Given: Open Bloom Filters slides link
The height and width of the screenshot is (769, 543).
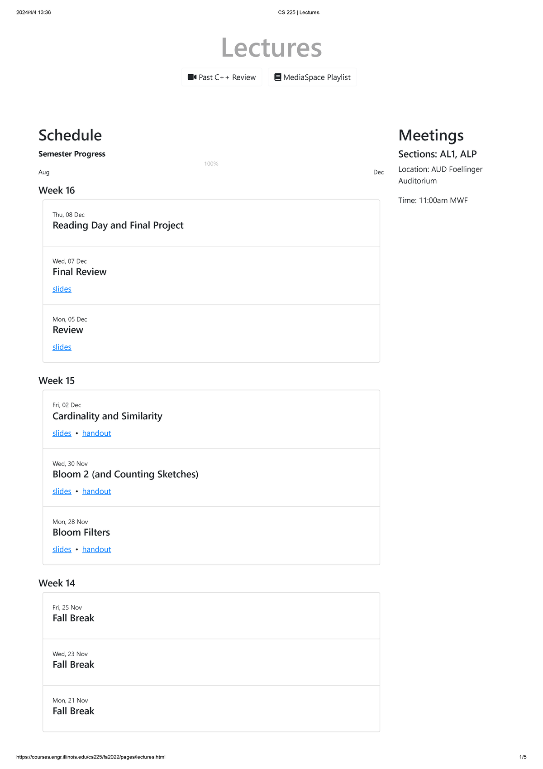Looking at the screenshot, I should (62, 549).
